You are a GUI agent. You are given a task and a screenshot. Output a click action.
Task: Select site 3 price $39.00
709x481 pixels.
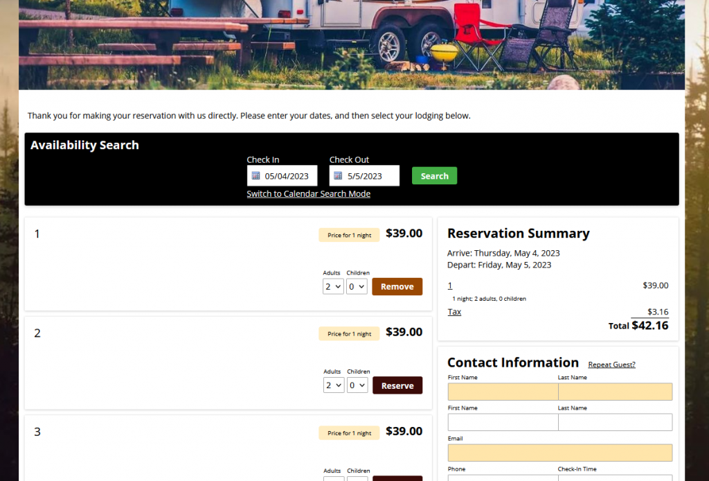coord(404,431)
